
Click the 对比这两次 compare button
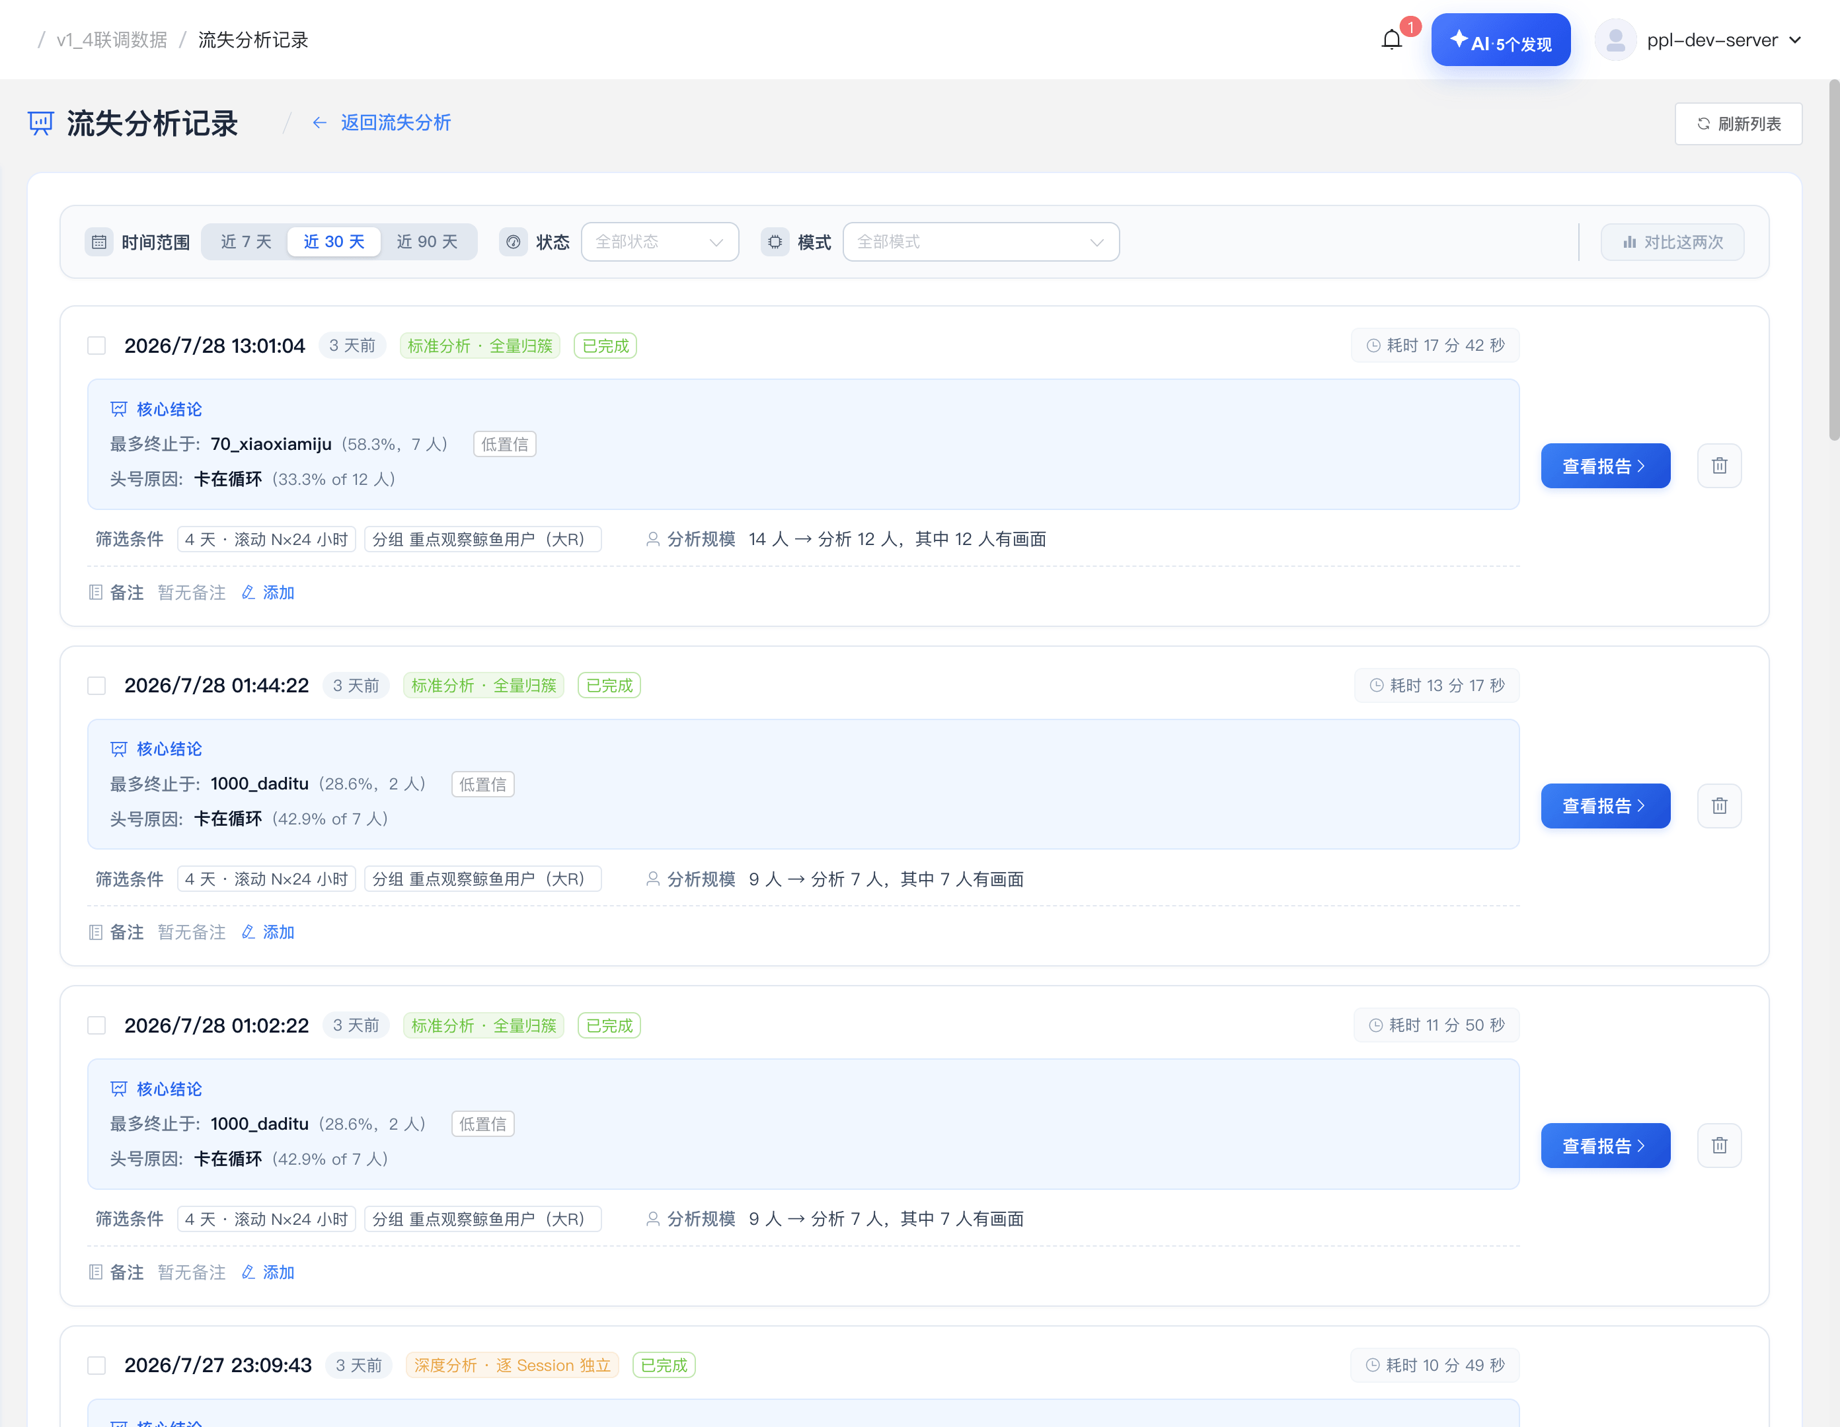point(1672,242)
